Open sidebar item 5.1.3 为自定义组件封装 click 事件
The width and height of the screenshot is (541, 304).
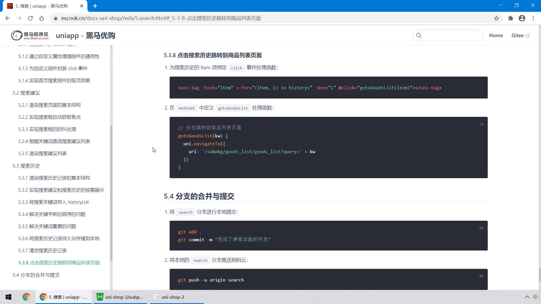(53, 68)
